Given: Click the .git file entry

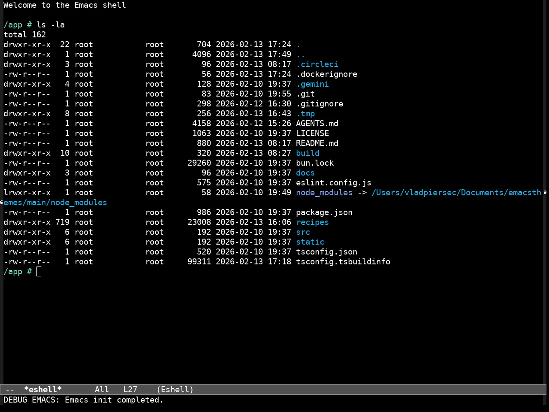Looking at the screenshot, I should click(x=305, y=94).
